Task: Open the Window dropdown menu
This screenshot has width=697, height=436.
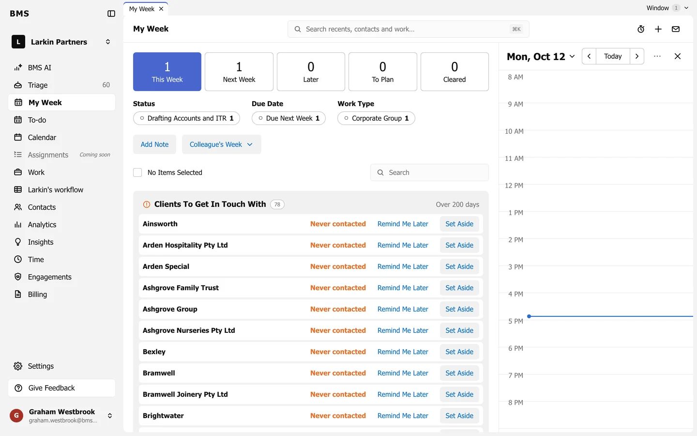Action: coord(667,8)
